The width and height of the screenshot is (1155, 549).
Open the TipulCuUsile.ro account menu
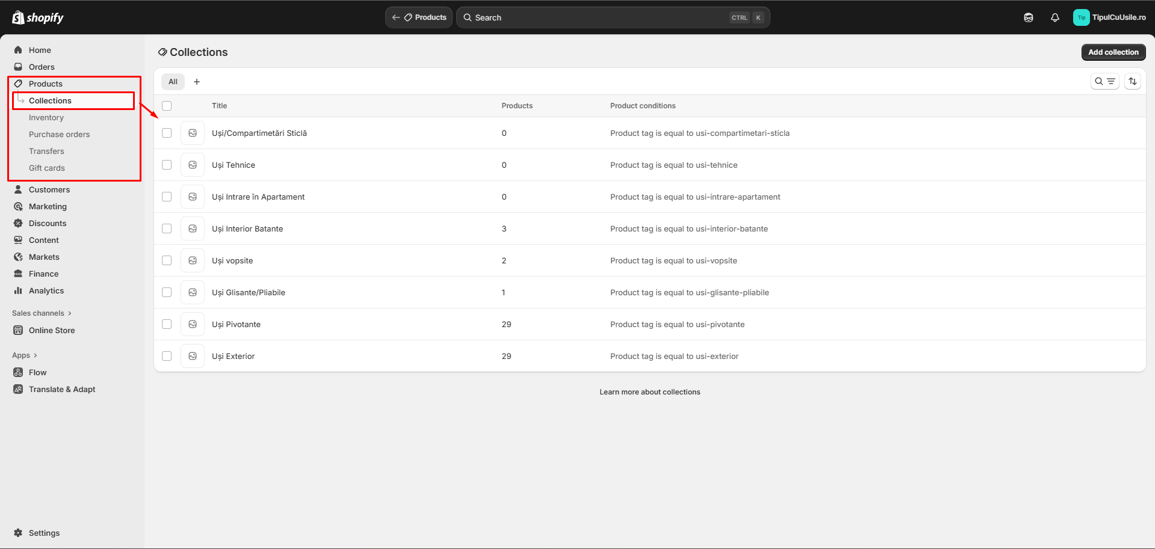click(x=1109, y=17)
